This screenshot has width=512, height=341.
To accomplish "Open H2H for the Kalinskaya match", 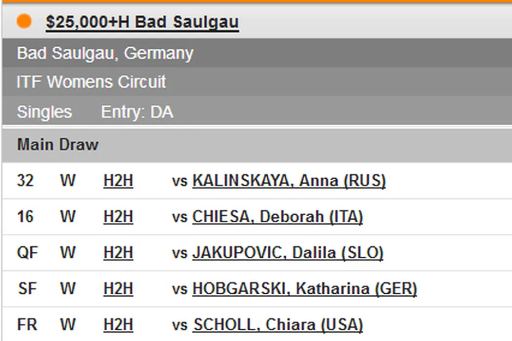I will click(x=118, y=181).
